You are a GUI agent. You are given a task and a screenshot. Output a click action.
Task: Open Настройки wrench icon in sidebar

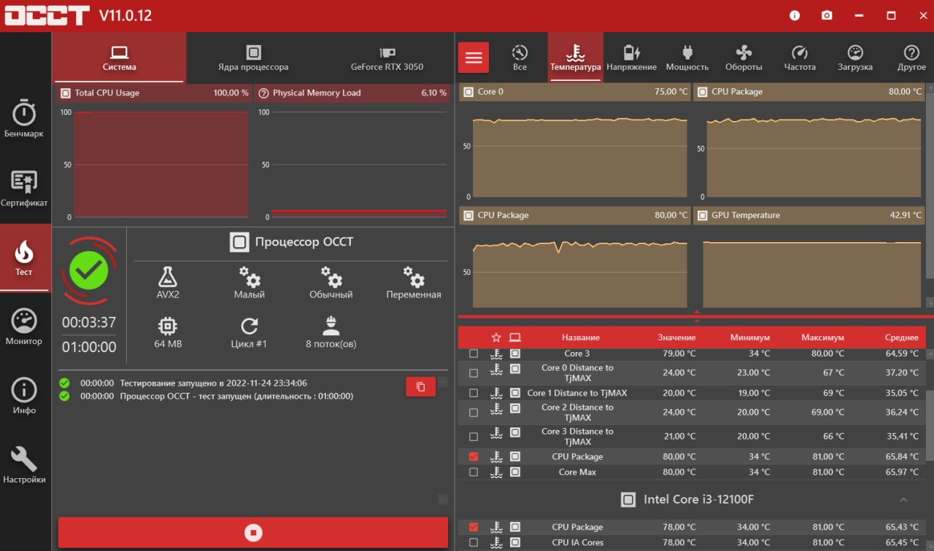click(x=24, y=464)
